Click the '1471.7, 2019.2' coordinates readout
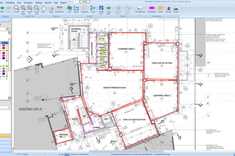Screen dimensions: 235x156 [23, 154]
